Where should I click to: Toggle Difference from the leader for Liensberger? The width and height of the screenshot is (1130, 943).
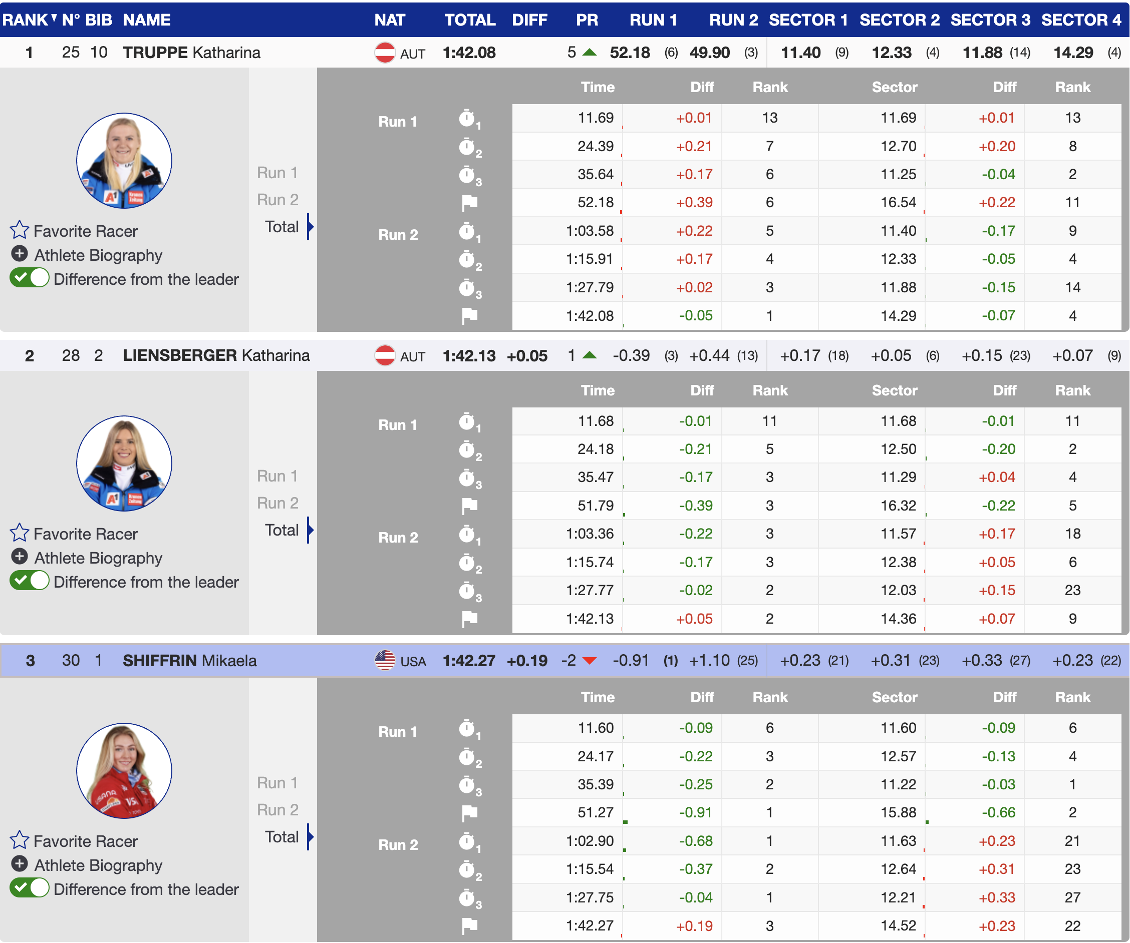point(30,581)
